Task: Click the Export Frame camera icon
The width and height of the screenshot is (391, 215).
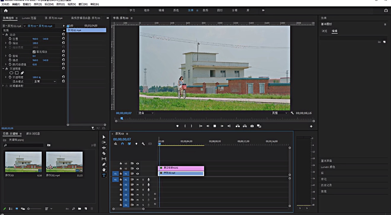Action: click(x=252, y=126)
